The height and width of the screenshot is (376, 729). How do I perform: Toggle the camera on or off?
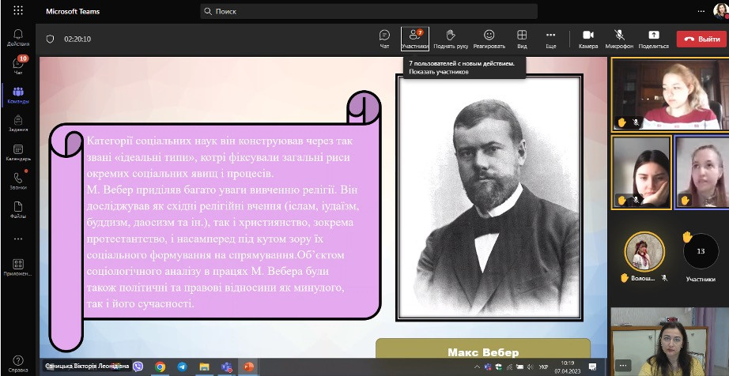click(x=587, y=38)
